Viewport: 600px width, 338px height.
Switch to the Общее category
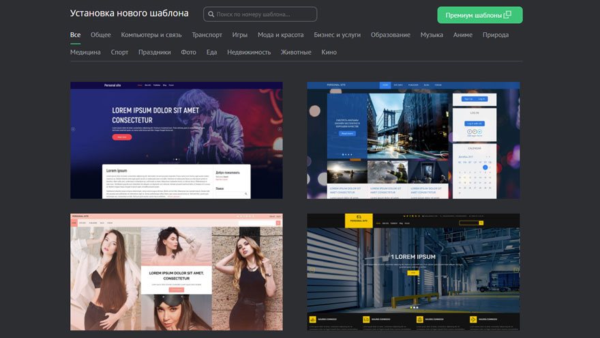coord(100,35)
